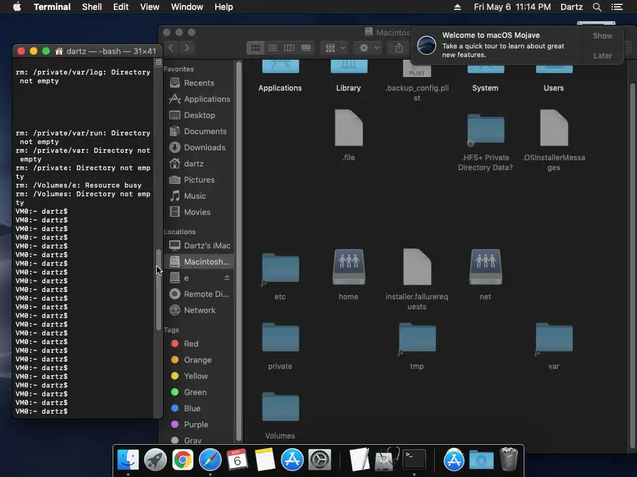
Task: Select Dartz's iMac under Locations
Action: click(x=198, y=245)
